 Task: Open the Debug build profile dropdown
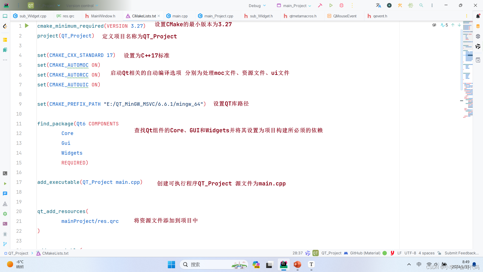click(x=257, y=6)
